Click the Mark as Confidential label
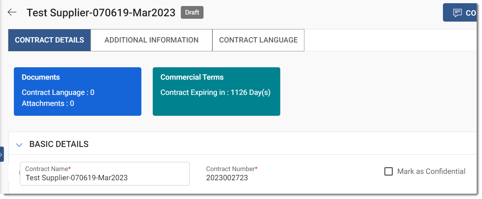This screenshot has width=482, height=199. pyautogui.click(x=431, y=171)
